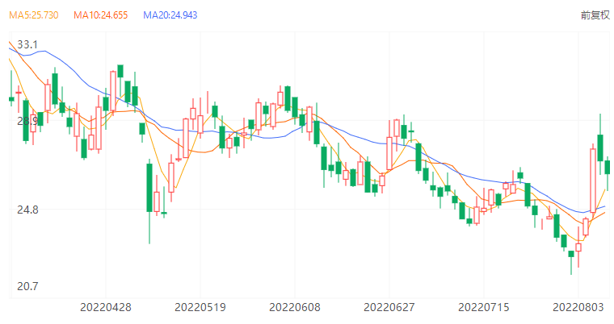The width and height of the screenshot is (614, 324).
Task: Select the 20220608 date label
Action: (294, 308)
